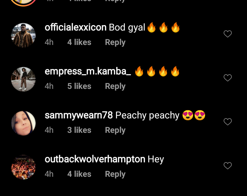The image size is (247, 196).
Task: Like sammywearn78's Peachy peachy comment
Action: pos(228,122)
